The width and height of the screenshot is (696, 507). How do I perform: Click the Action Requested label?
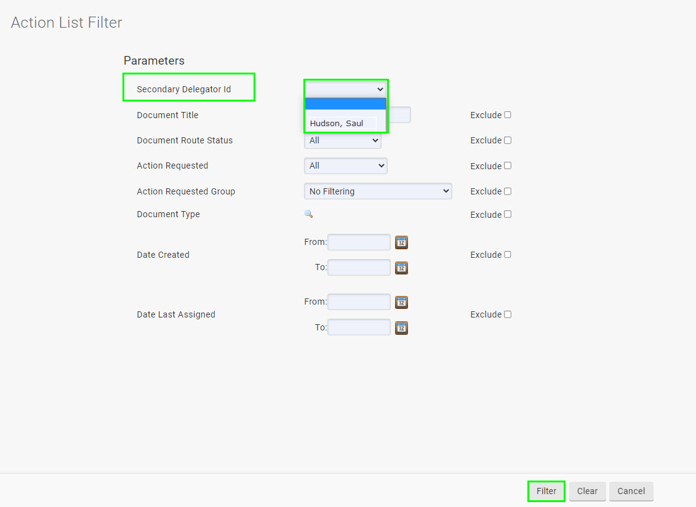point(172,166)
